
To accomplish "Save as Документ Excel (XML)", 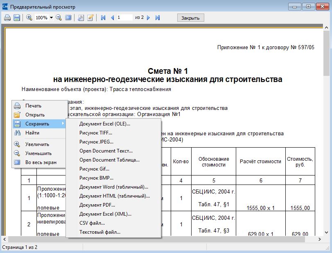I will tap(113, 214).
